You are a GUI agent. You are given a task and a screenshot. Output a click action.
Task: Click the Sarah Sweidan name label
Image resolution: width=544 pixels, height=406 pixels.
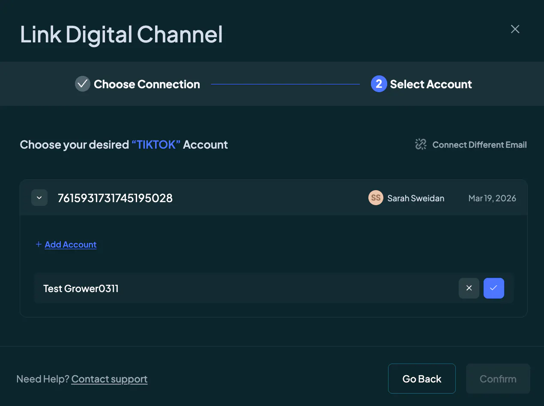pyautogui.click(x=416, y=198)
